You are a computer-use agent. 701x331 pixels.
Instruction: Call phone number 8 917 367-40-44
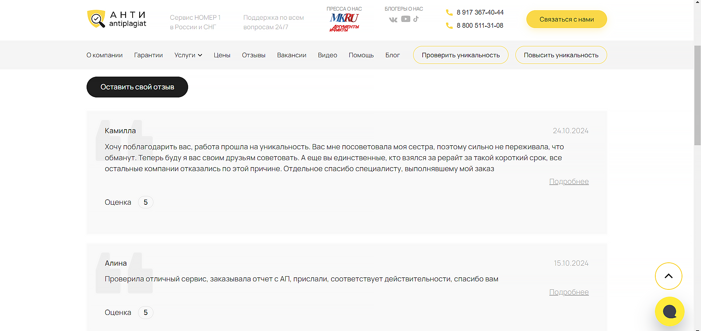(x=480, y=12)
